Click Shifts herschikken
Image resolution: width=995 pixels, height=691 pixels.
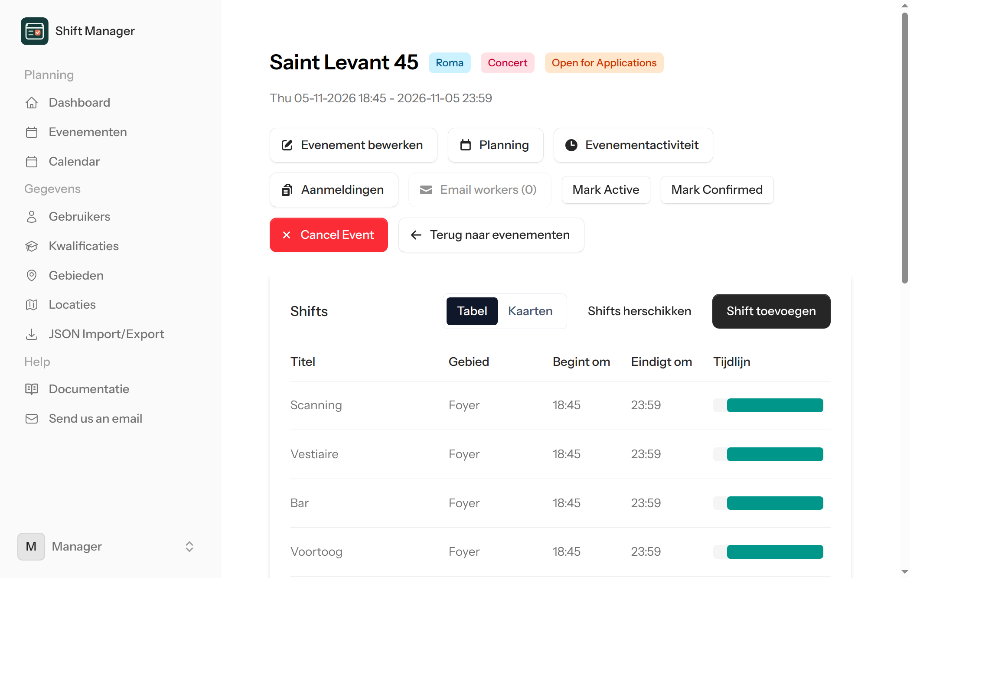click(x=639, y=311)
